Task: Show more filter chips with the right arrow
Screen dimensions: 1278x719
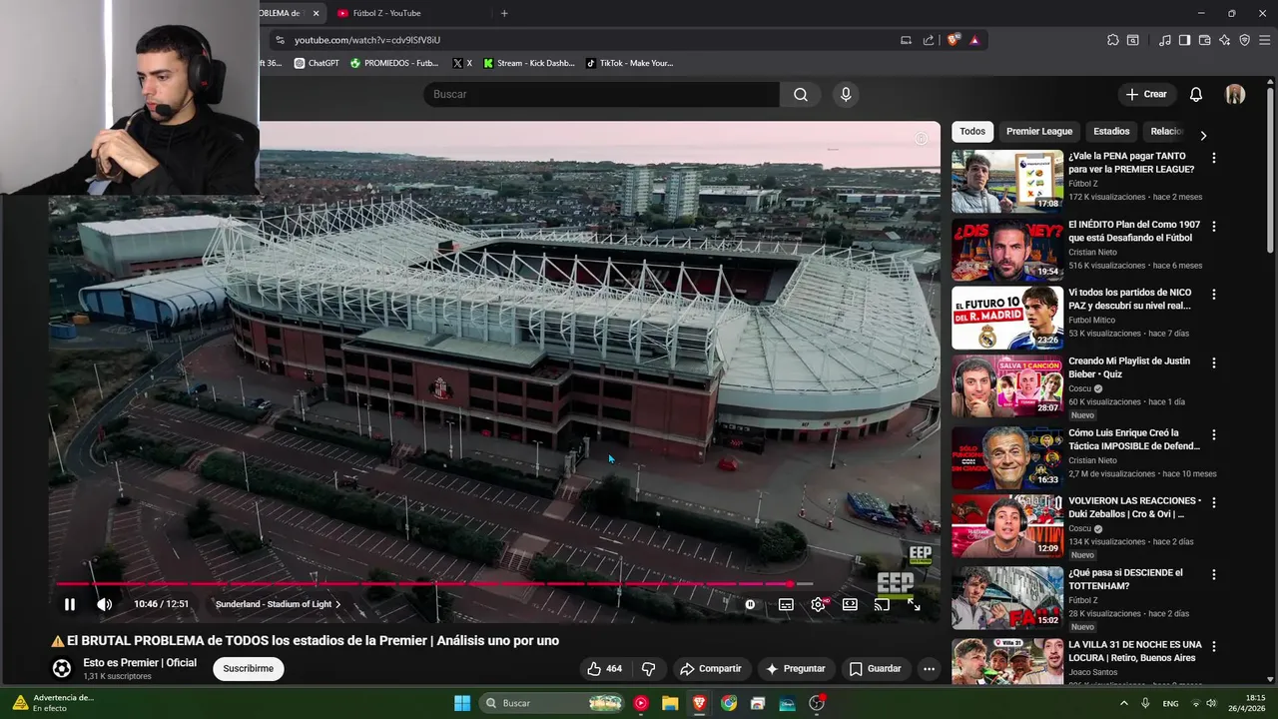Action: tap(1203, 135)
